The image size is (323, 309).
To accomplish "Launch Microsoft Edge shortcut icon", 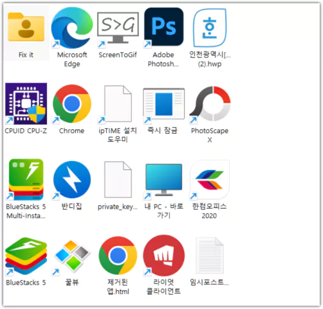I will pyautogui.click(x=72, y=28).
